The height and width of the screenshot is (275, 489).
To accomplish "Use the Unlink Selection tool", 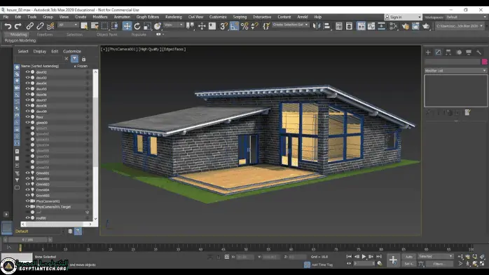I will tap(40, 26).
